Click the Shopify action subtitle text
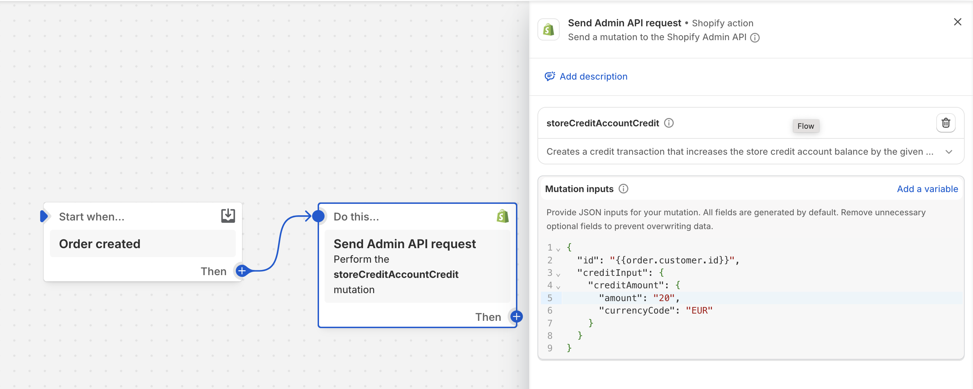973x389 pixels. (x=722, y=24)
